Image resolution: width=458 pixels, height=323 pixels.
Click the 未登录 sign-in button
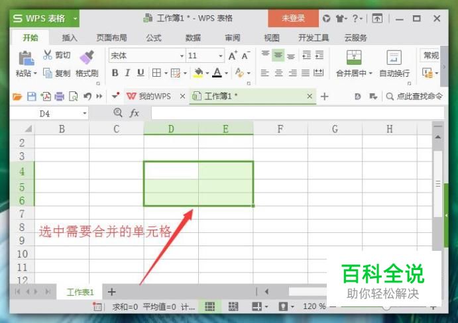tap(293, 18)
